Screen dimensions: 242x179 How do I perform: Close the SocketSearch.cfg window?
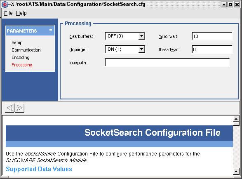point(237,5)
